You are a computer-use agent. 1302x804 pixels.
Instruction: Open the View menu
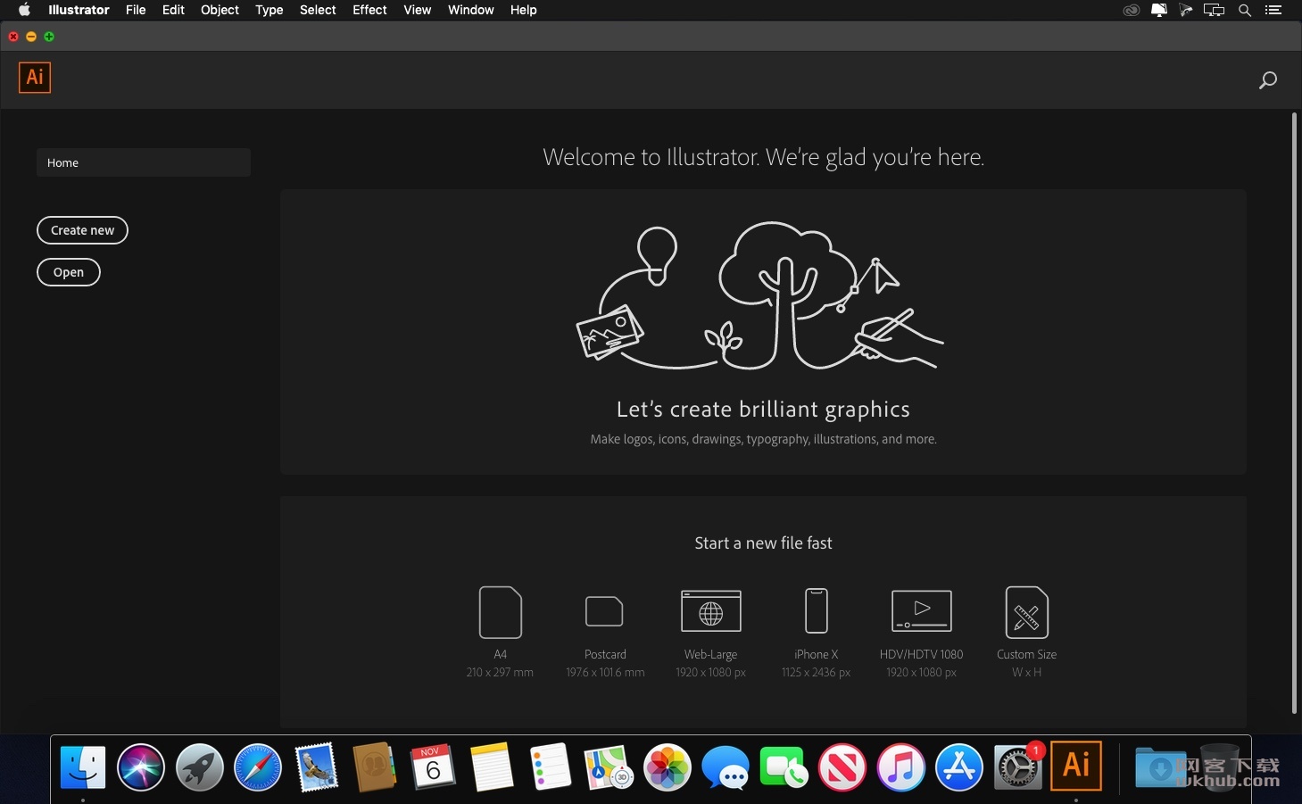418,10
